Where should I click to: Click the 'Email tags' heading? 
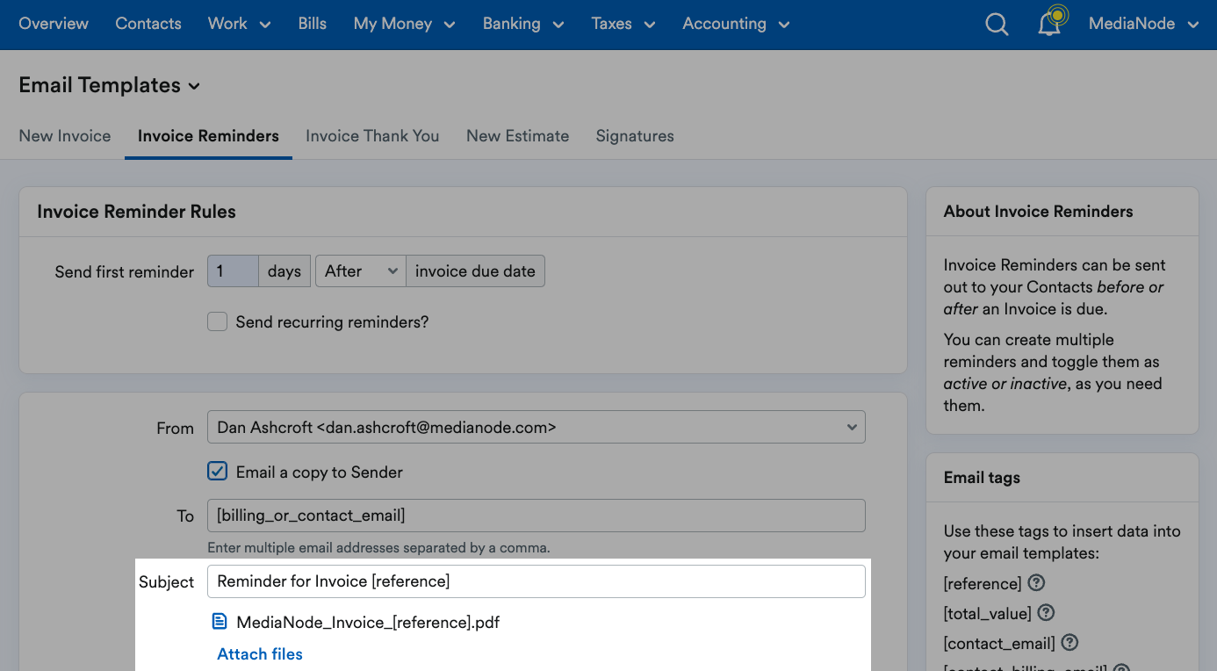tap(982, 478)
